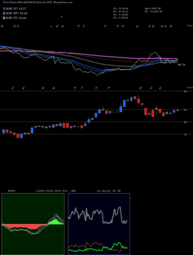The image size is (193, 255).
Task: Click the 96.76 price label
Action: [x=181, y=65]
